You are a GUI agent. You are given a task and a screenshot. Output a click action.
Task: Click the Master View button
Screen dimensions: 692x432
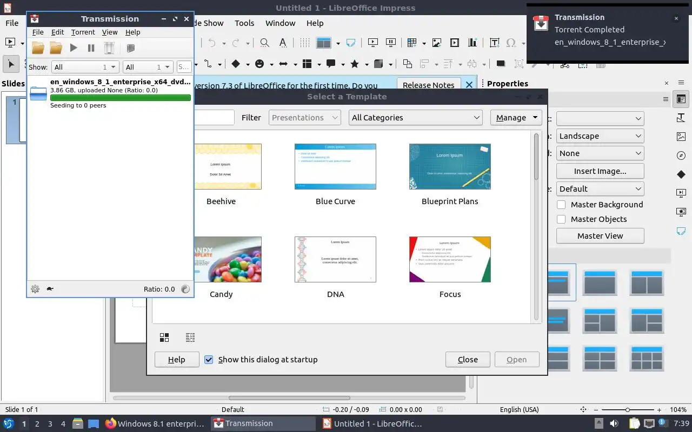coord(600,236)
